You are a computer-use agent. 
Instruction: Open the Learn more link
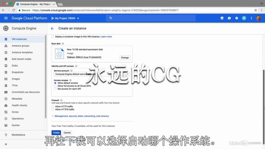tap(106, 37)
